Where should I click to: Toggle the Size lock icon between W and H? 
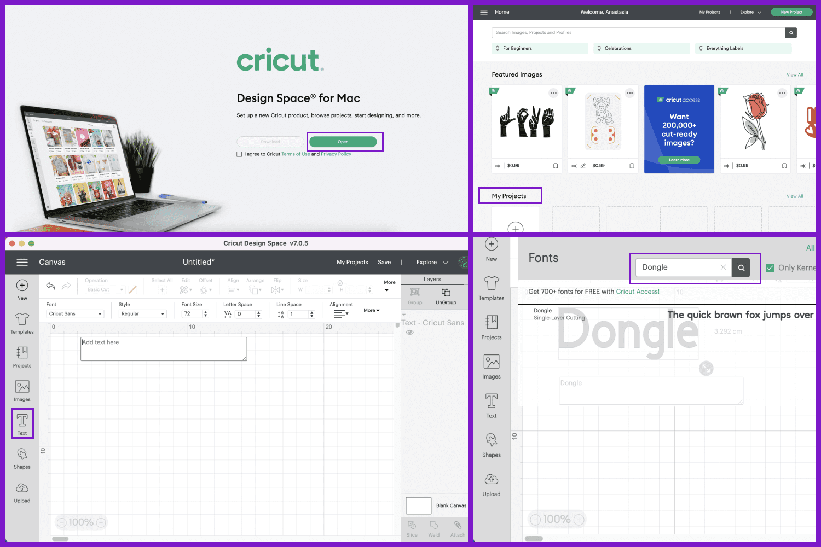click(340, 283)
